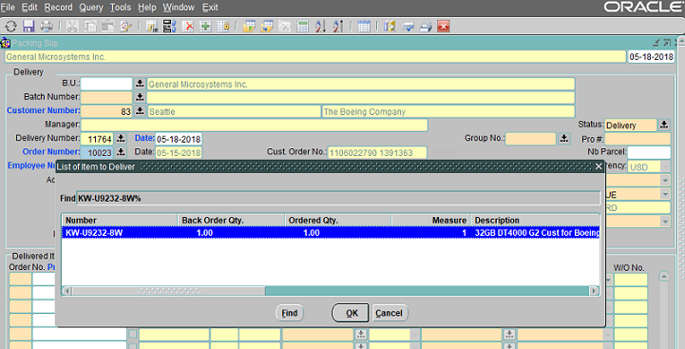Viewport: 685px width, 349px height.
Task: Click Delivered Items vertical scrollbar up arrow
Action: click(x=663, y=277)
